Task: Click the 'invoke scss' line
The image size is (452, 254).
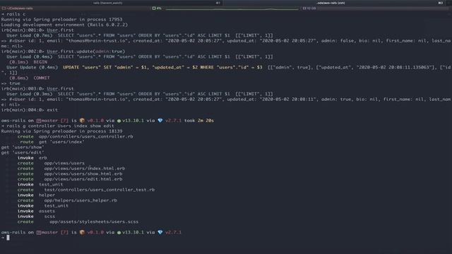Action: pyautogui.click(x=36, y=217)
